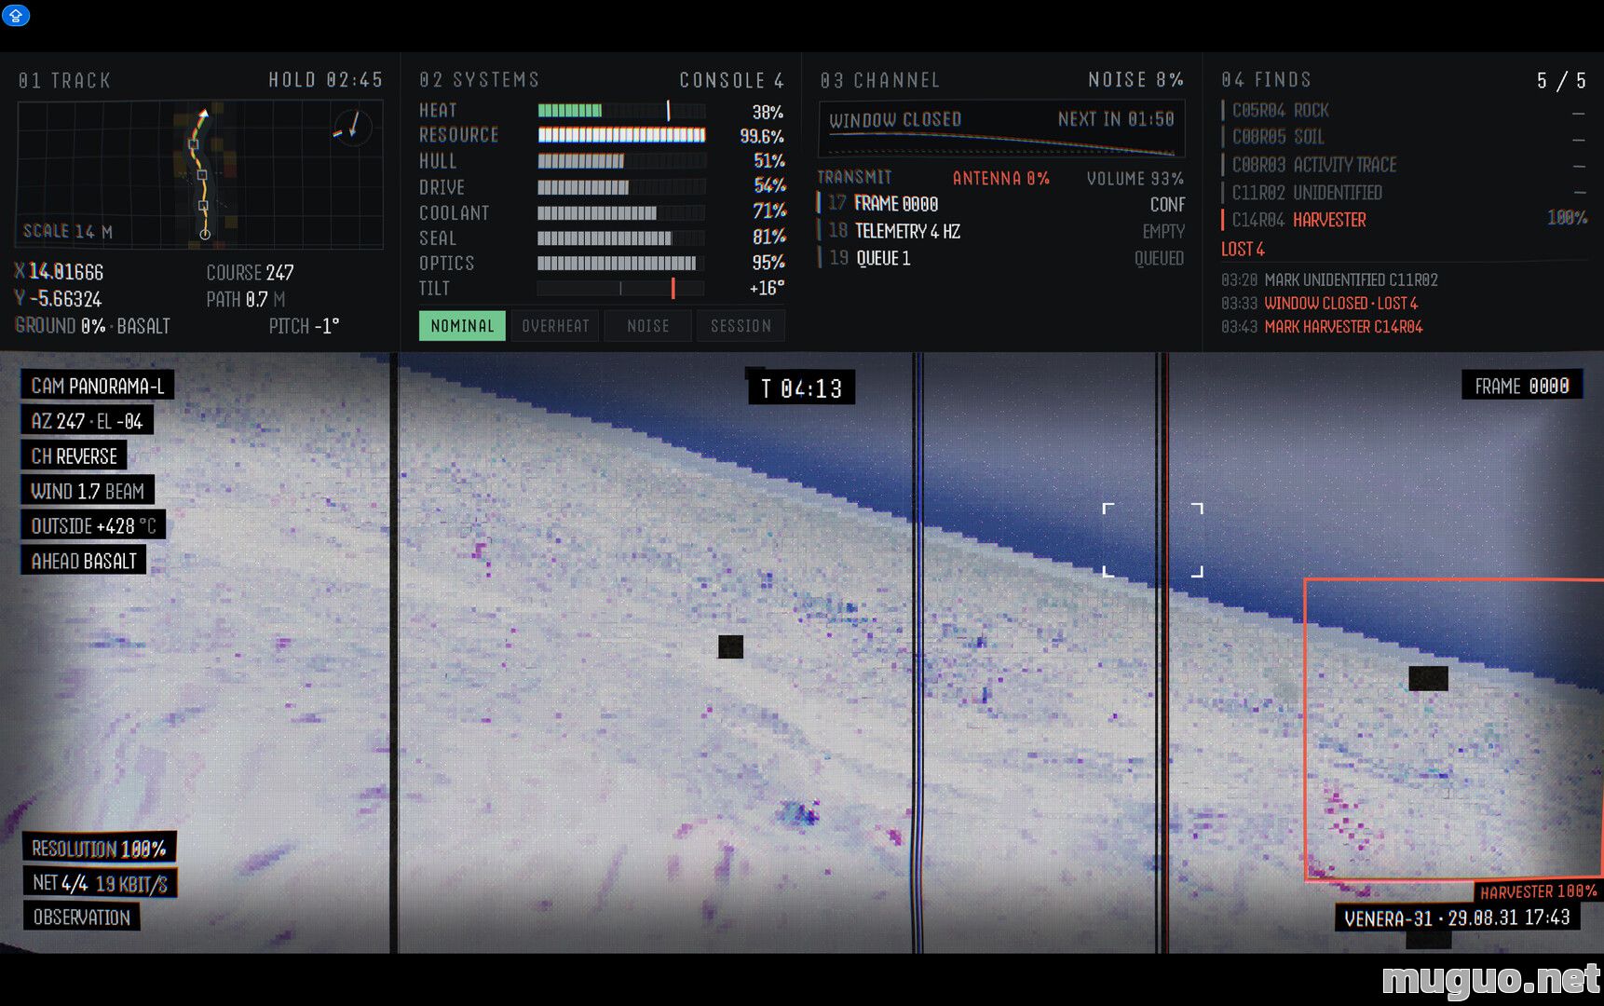This screenshot has height=1006, width=1604.
Task: Select the SESSION status tab
Action: (741, 326)
